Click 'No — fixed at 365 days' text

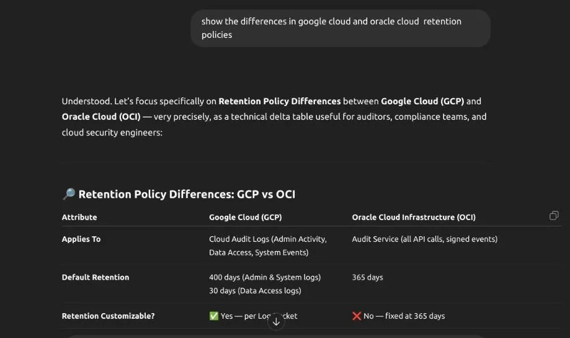click(404, 316)
